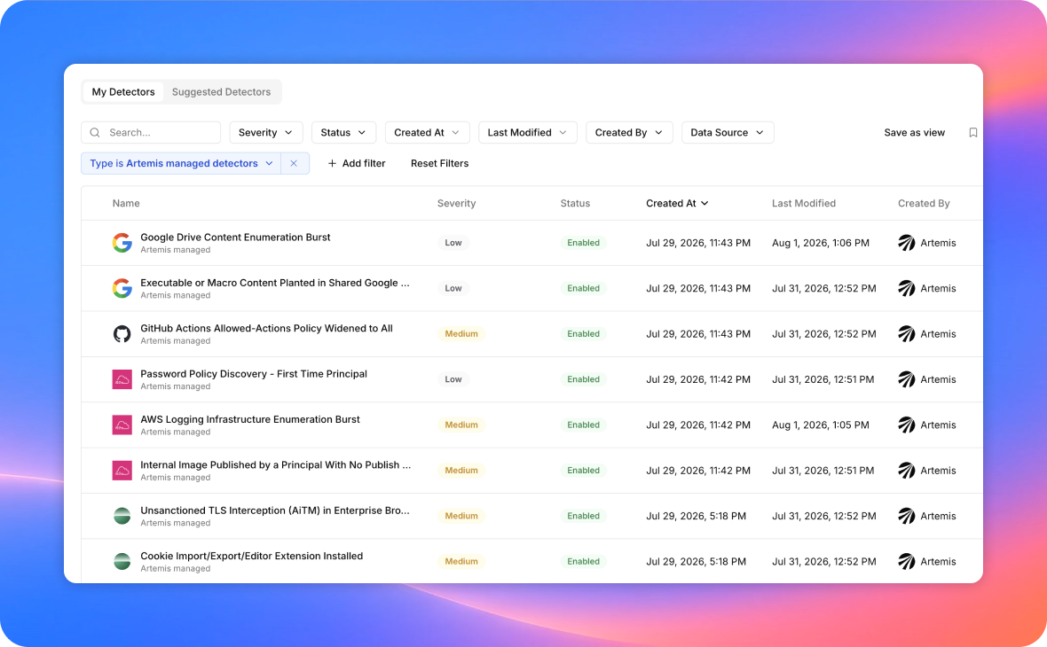Click the green icon beside Unsanctioned TLS Interception row
Image resolution: width=1047 pixels, height=647 pixels.
[122, 516]
